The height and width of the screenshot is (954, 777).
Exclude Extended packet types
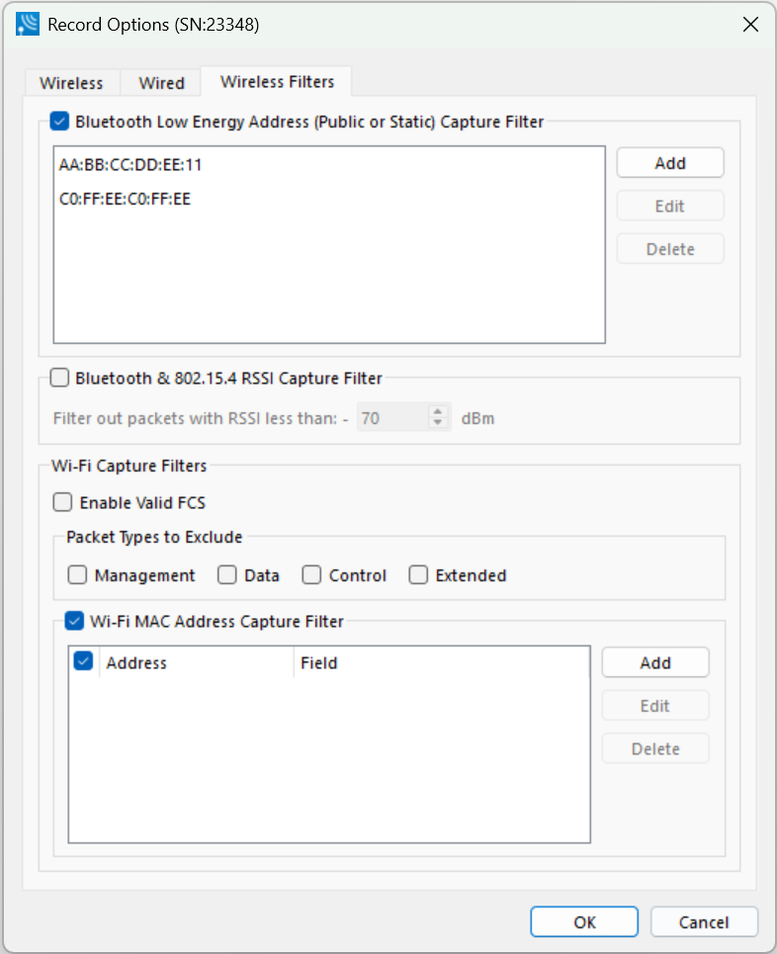[x=418, y=575]
